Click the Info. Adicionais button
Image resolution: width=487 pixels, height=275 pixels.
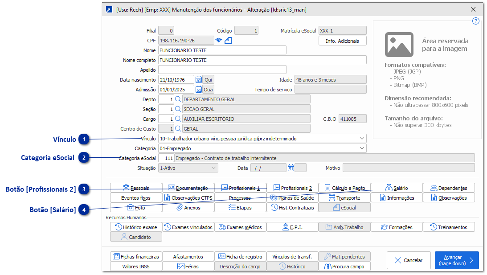pyautogui.click(x=342, y=41)
